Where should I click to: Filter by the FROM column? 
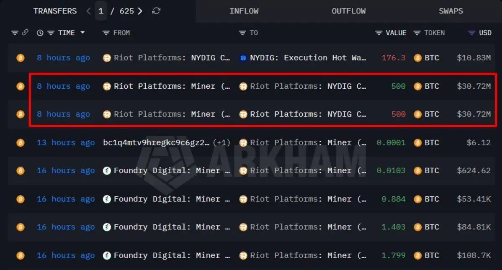point(106,33)
